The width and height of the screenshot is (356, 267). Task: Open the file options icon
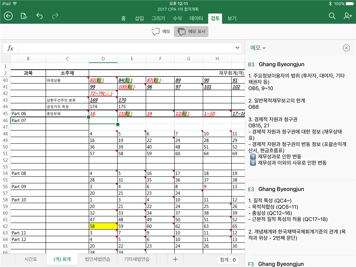24,16
